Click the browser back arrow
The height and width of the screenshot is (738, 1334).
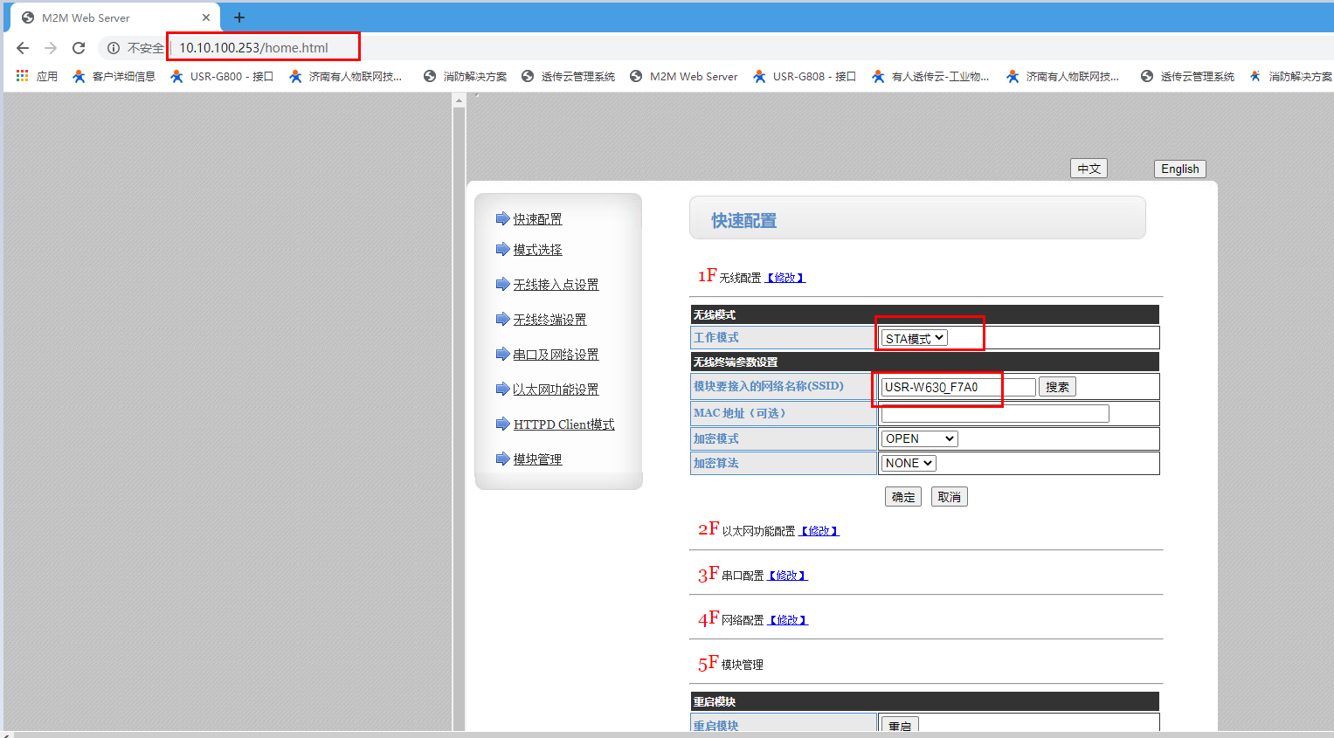point(23,48)
